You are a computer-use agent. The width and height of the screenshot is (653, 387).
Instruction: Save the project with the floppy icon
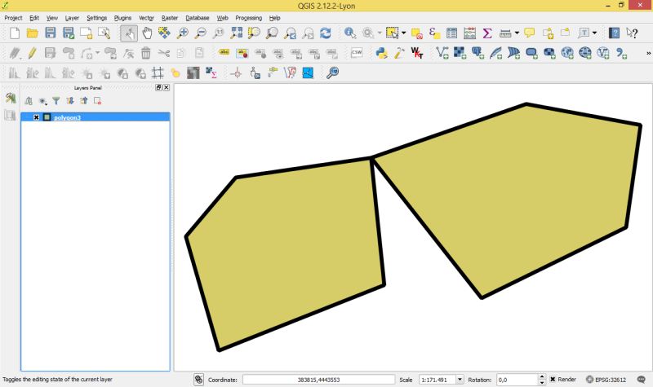point(51,33)
